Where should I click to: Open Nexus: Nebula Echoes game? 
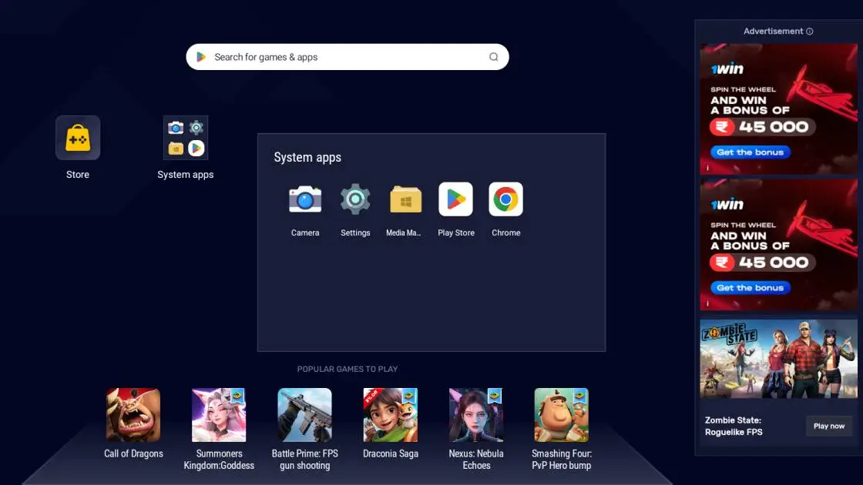tap(476, 415)
